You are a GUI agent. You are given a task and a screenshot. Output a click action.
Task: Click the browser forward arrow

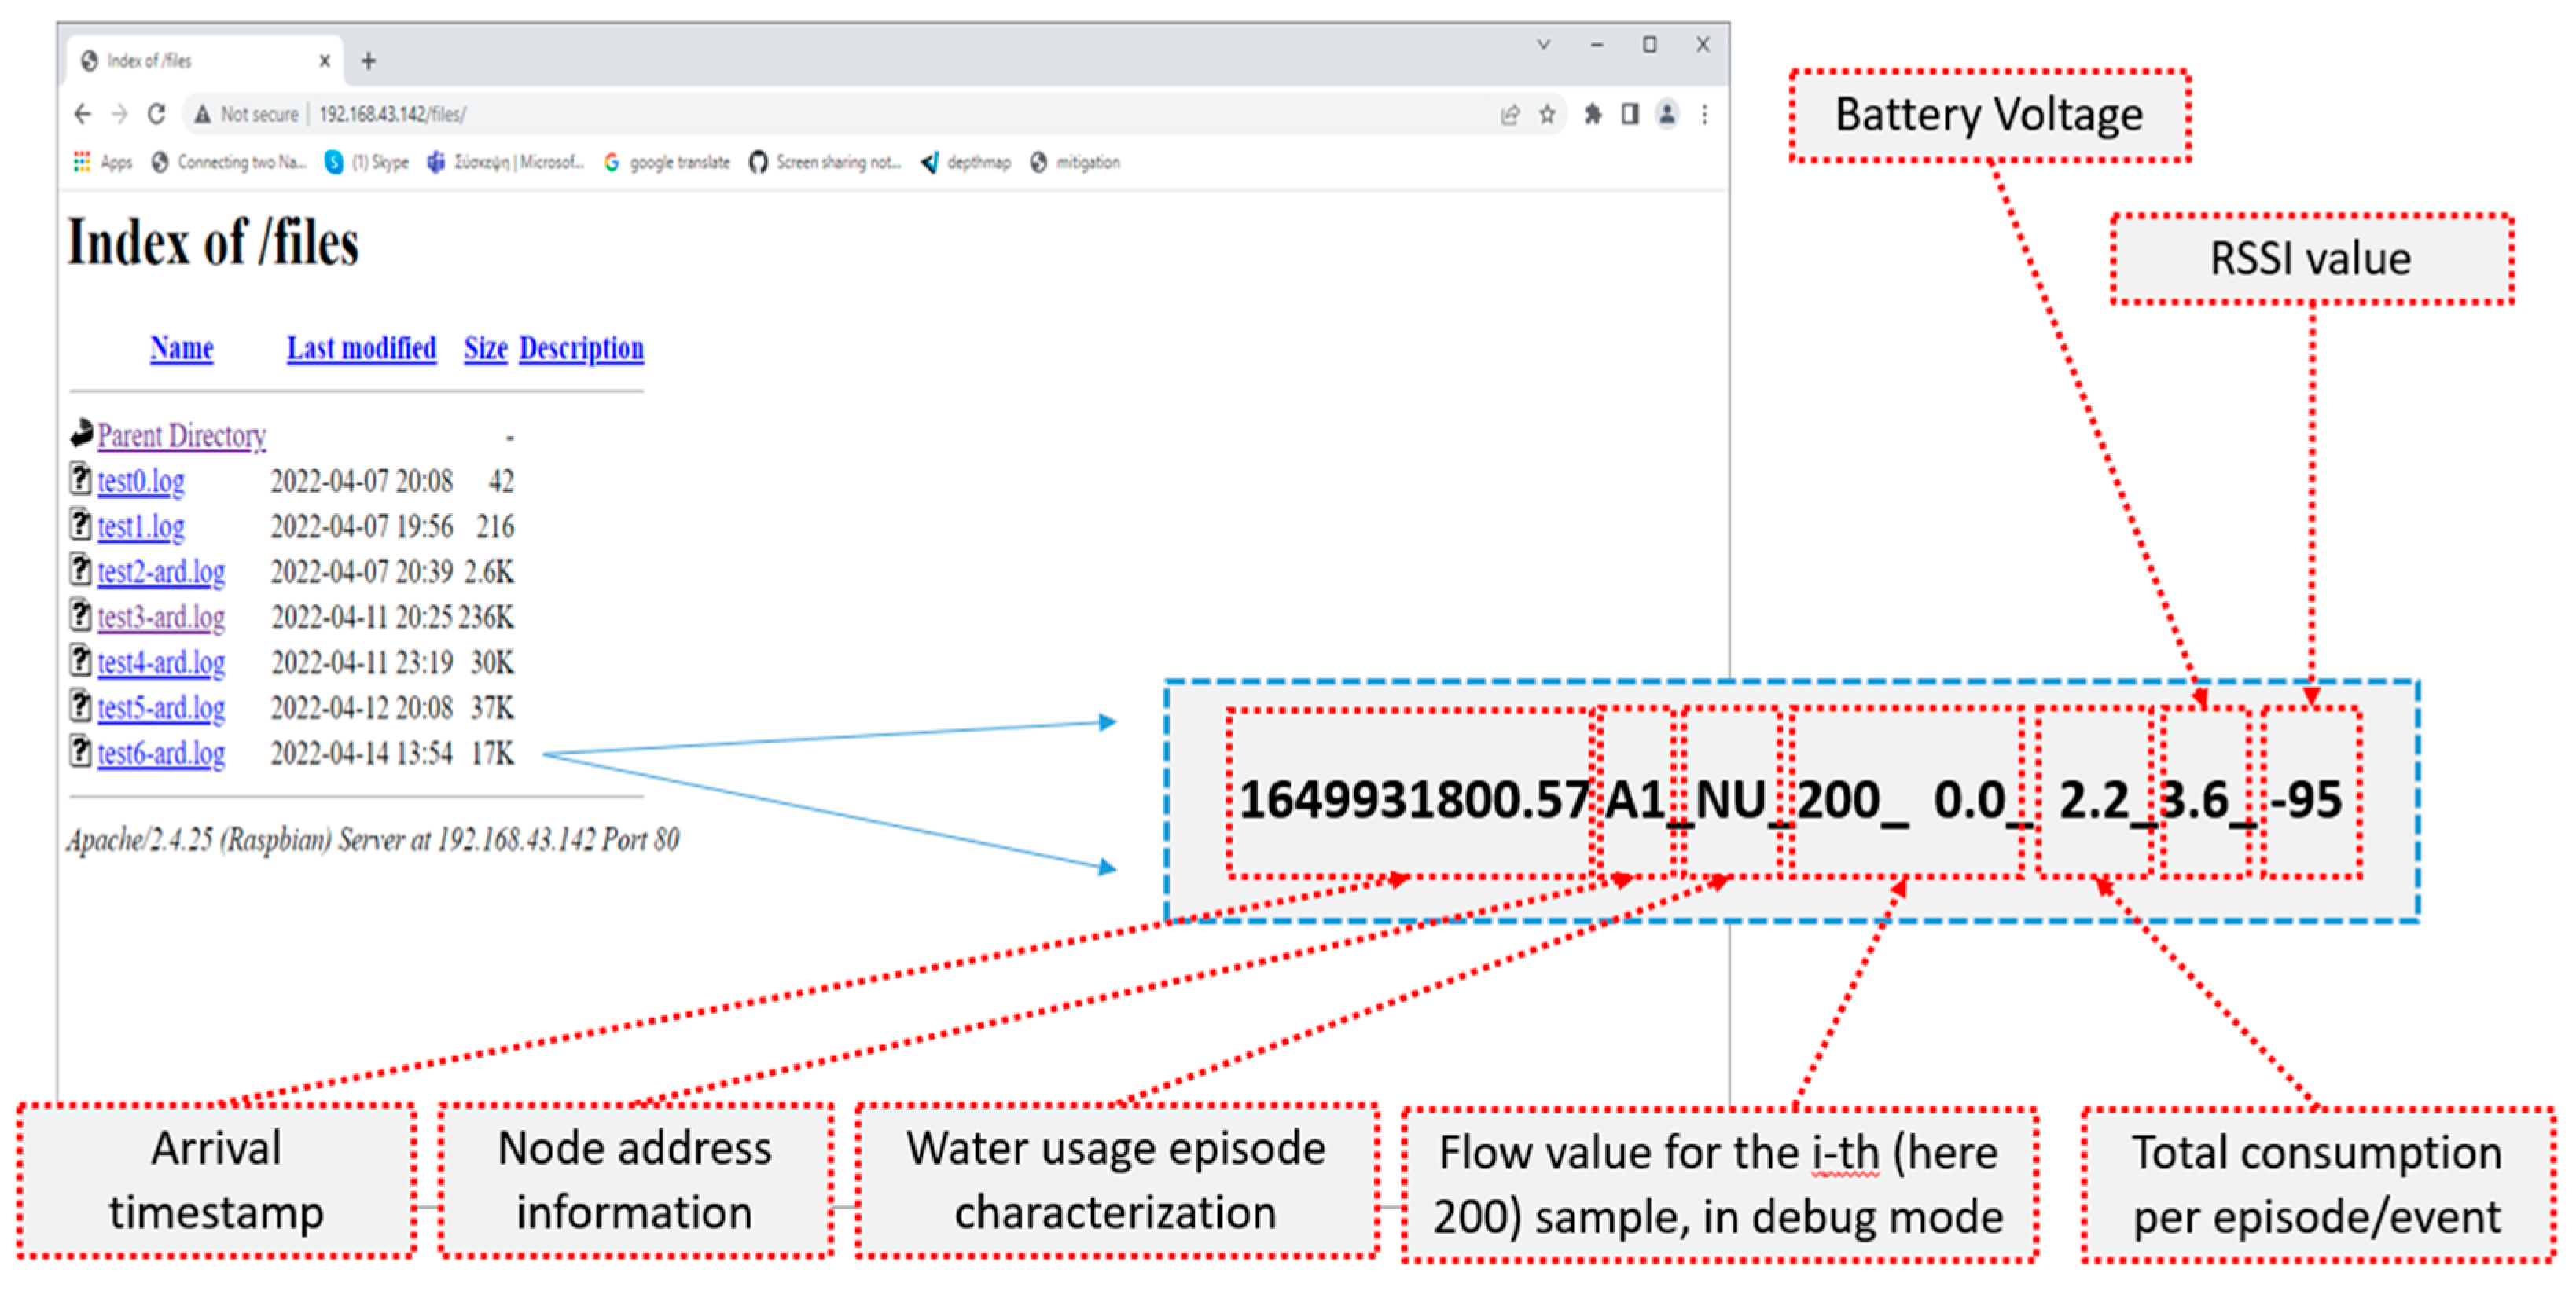pyautogui.click(x=120, y=114)
